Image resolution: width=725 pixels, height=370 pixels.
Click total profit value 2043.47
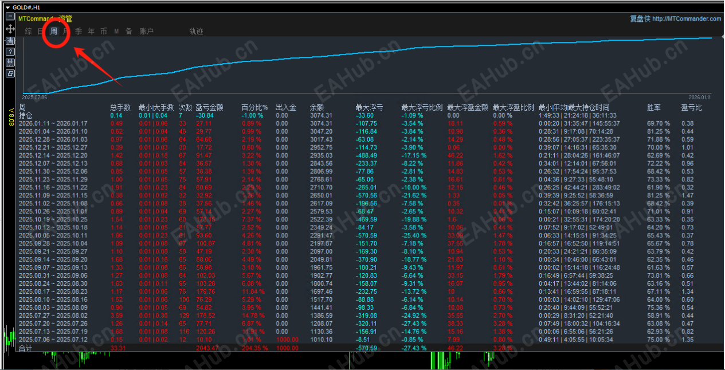(208, 348)
